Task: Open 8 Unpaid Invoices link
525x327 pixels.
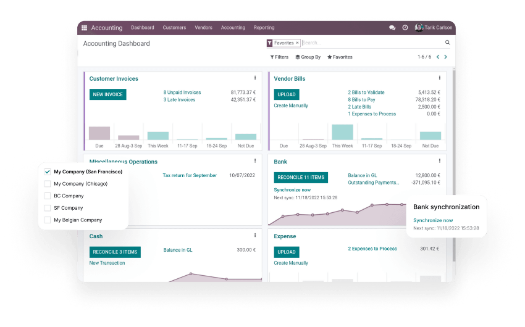Action: pos(182,93)
